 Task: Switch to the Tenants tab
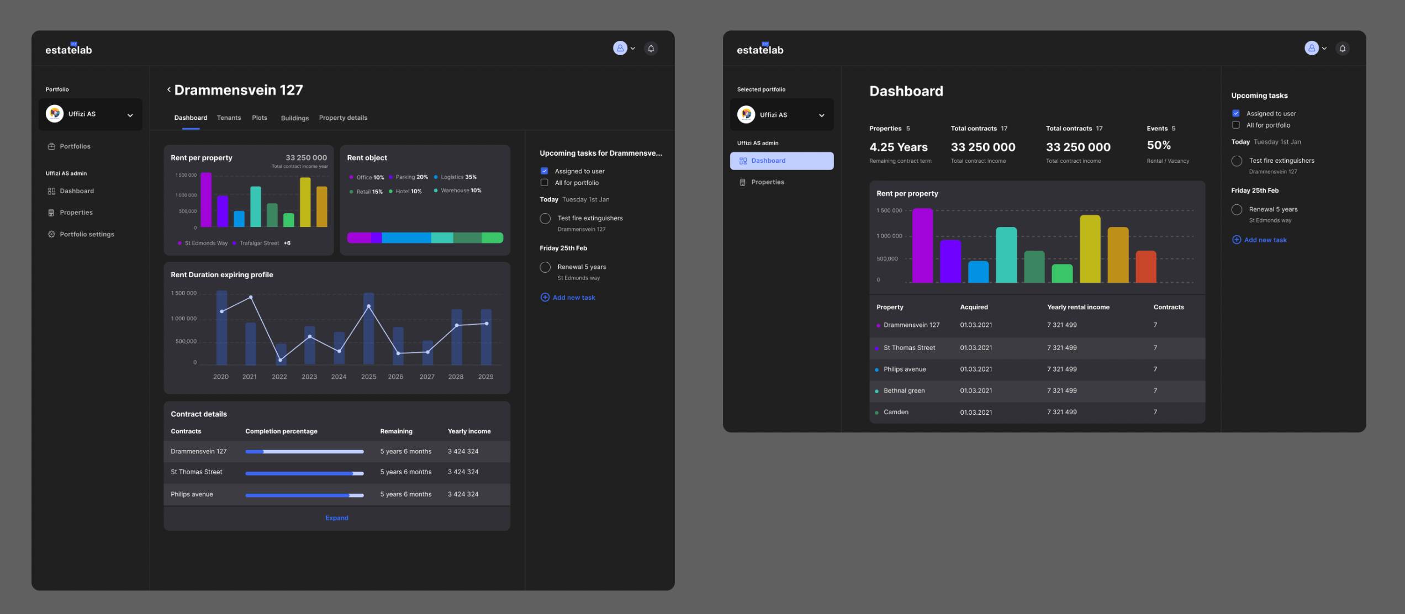(x=229, y=118)
